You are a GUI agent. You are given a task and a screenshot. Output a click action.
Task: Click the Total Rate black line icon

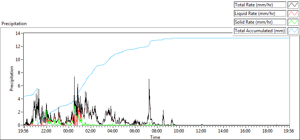click(293, 5)
